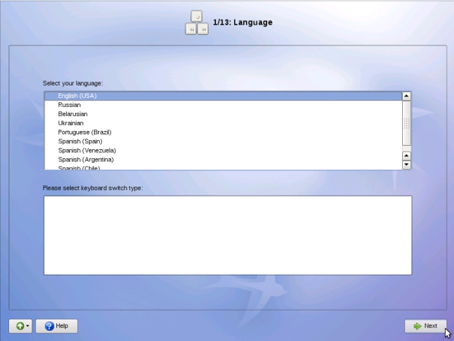Select Belarusian as the language
Viewport: 454px width, 341px height.
(73, 114)
